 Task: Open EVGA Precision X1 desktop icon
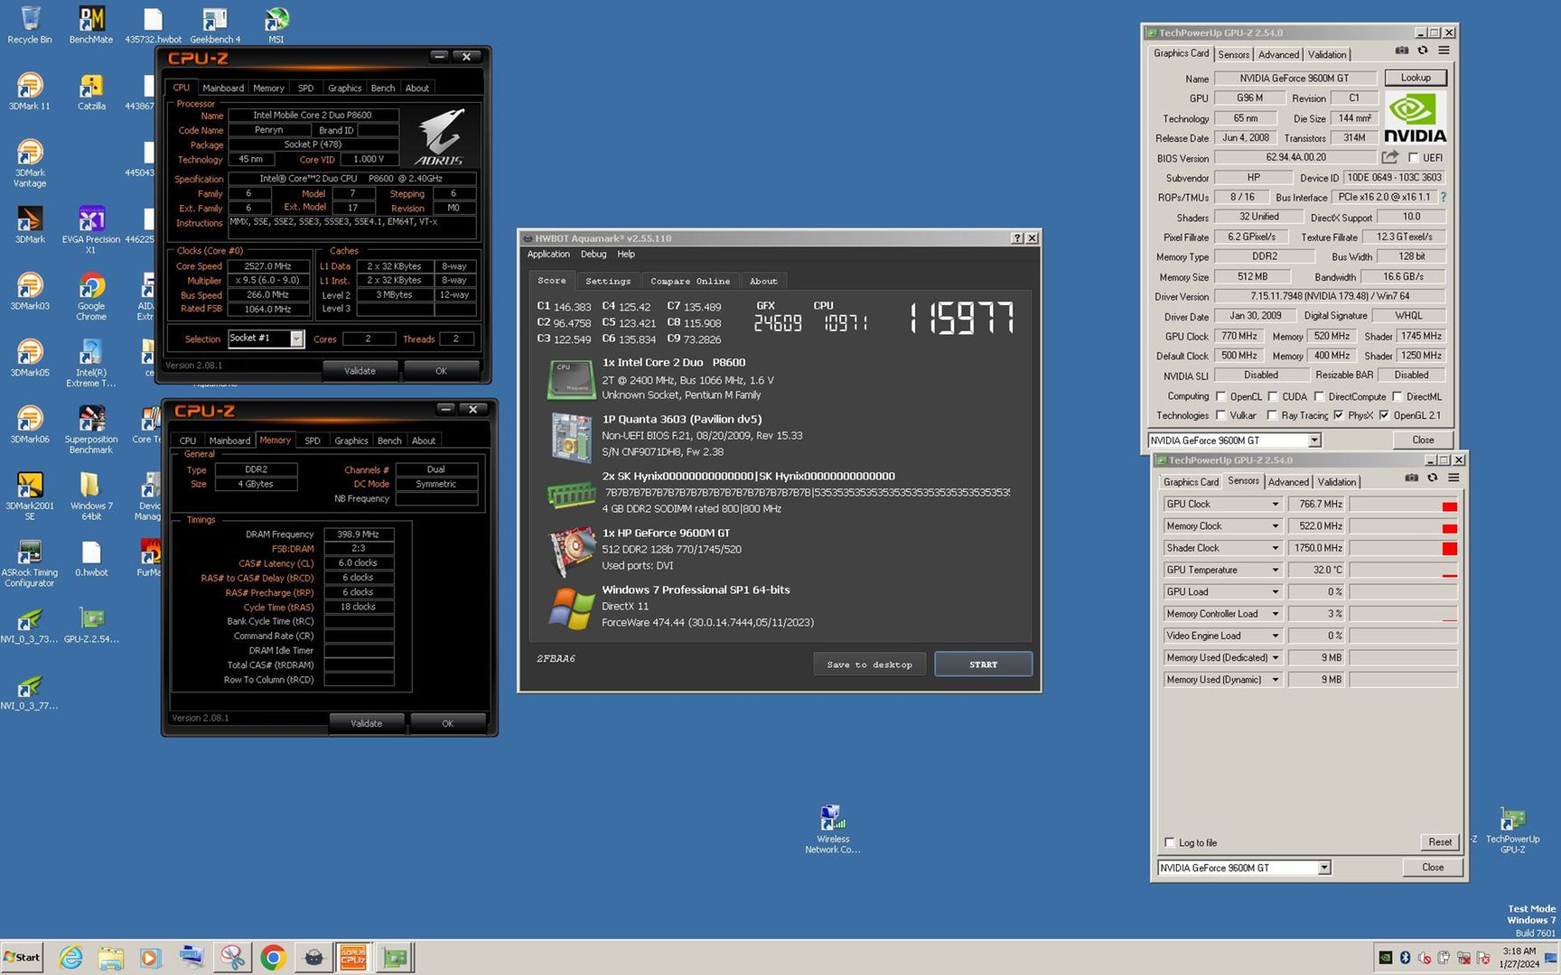[x=91, y=229]
